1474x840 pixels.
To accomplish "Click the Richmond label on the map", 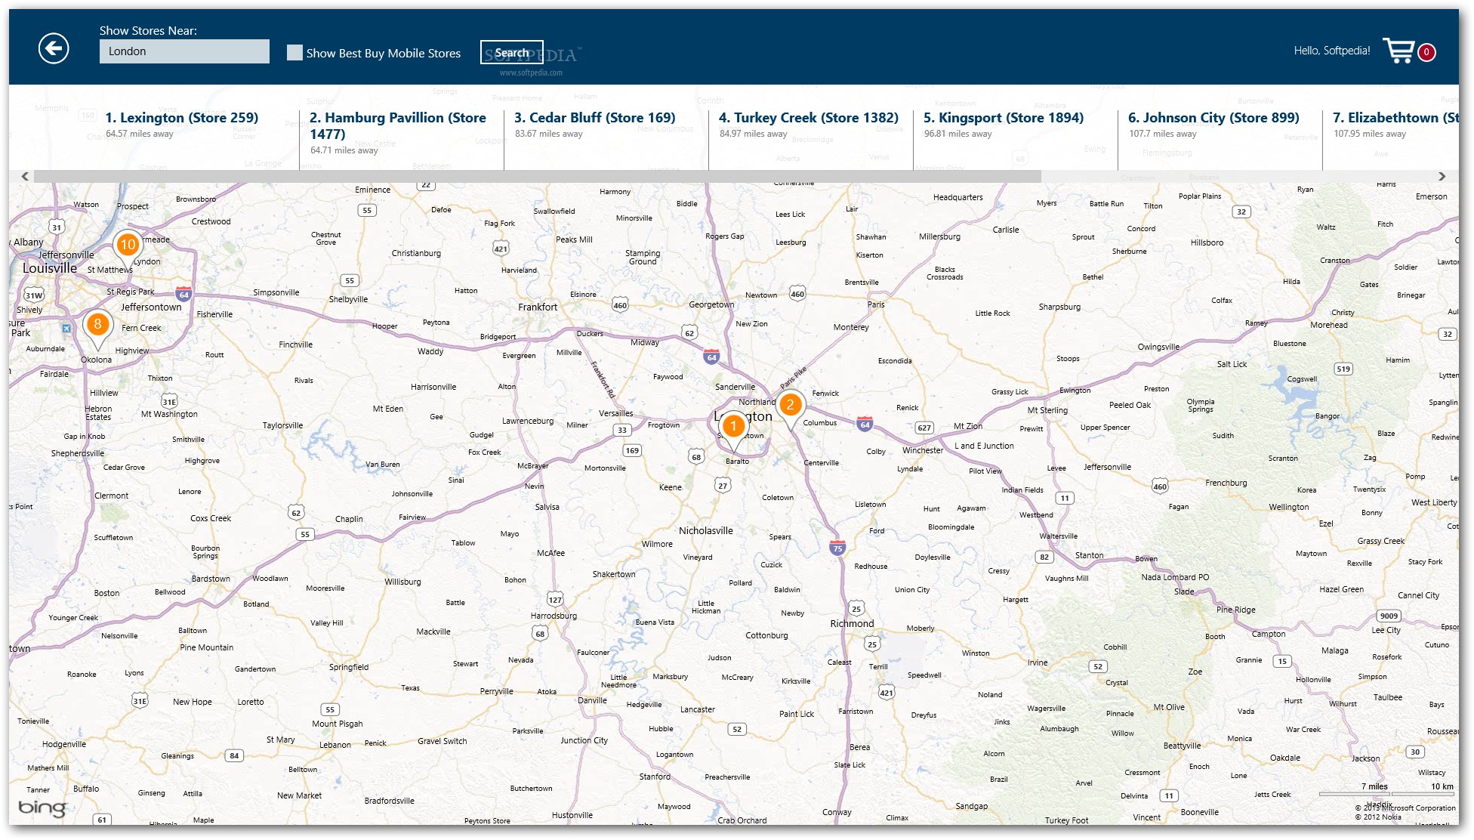I will (852, 623).
